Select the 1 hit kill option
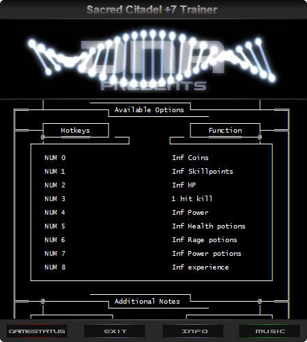 192,199
